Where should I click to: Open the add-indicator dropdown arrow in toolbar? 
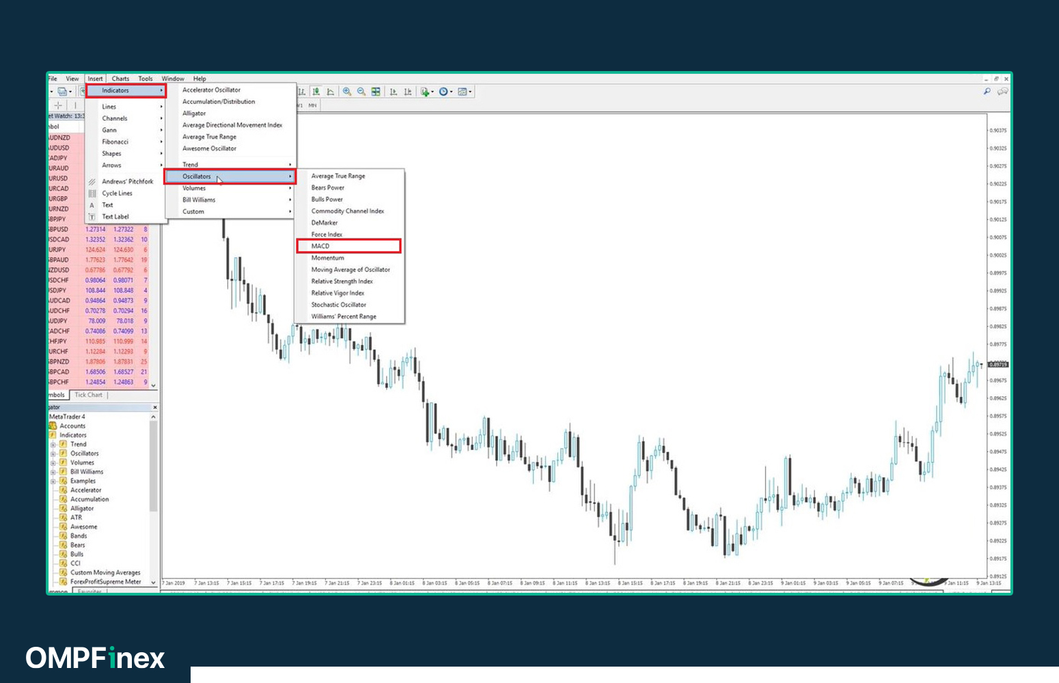click(x=432, y=92)
